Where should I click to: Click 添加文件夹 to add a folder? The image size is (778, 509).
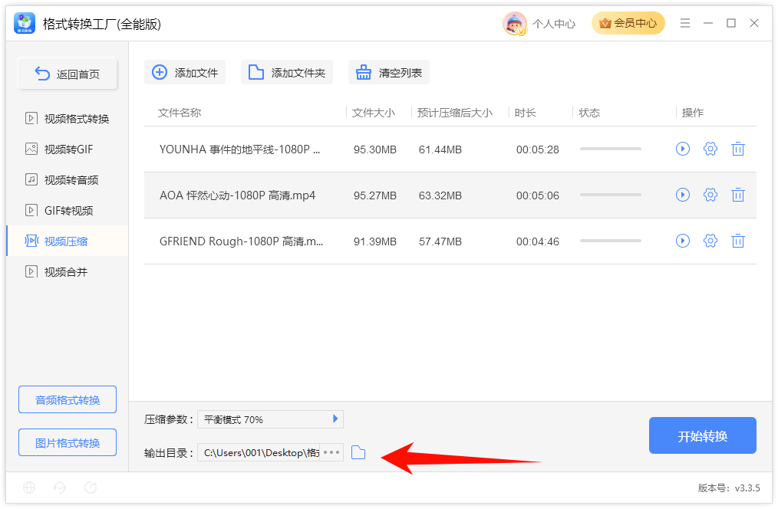[x=287, y=72]
